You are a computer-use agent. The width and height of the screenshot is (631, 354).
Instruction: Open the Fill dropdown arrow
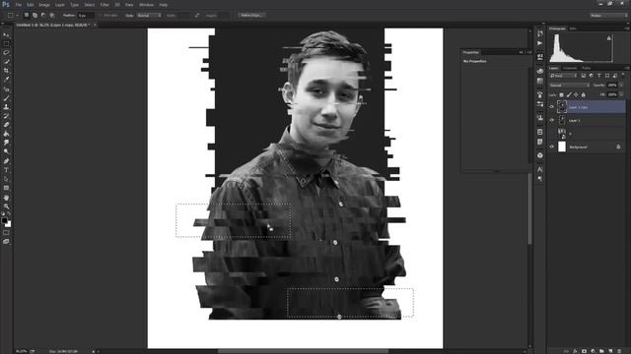[621, 94]
